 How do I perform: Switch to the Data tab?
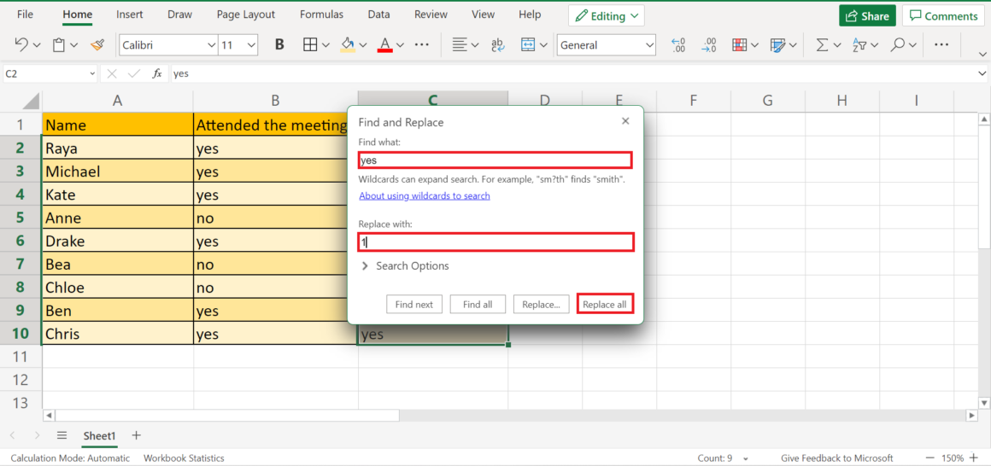[378, 15]
